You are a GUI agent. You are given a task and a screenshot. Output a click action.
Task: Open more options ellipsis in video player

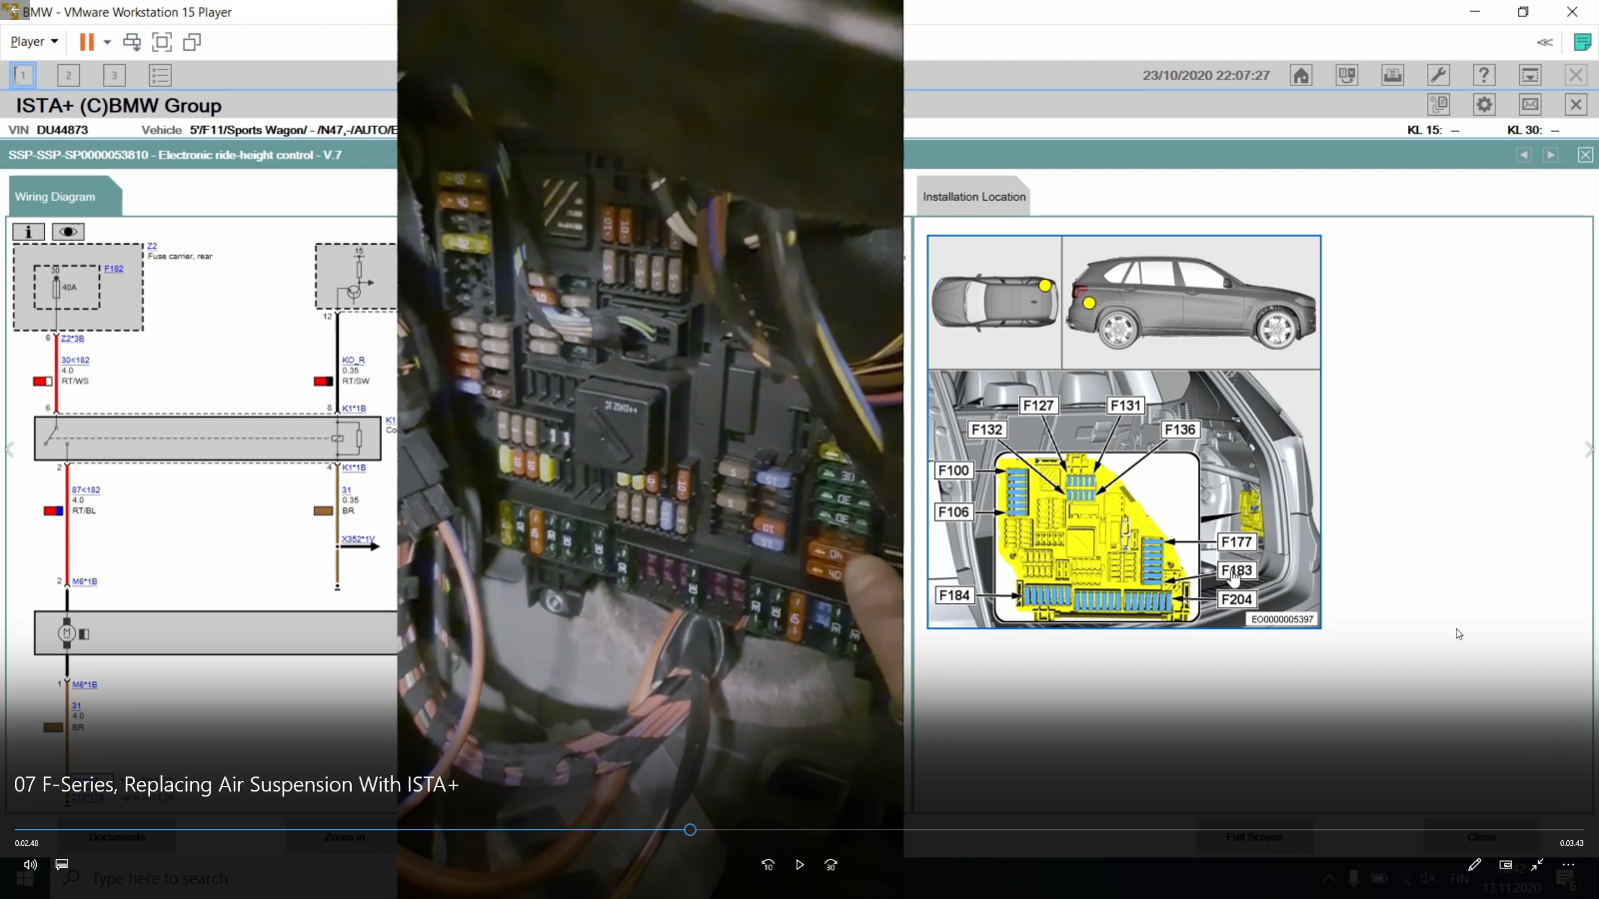1568,865
